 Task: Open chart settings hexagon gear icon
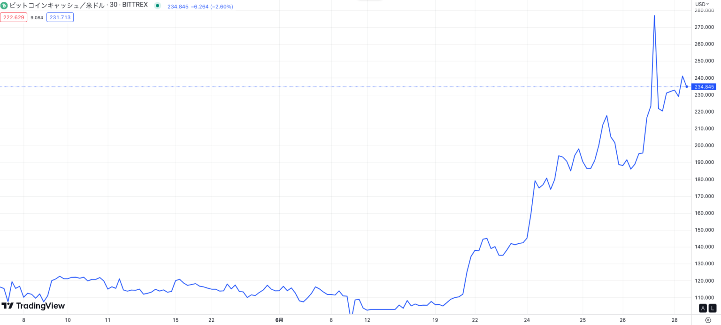pos(708,320)
